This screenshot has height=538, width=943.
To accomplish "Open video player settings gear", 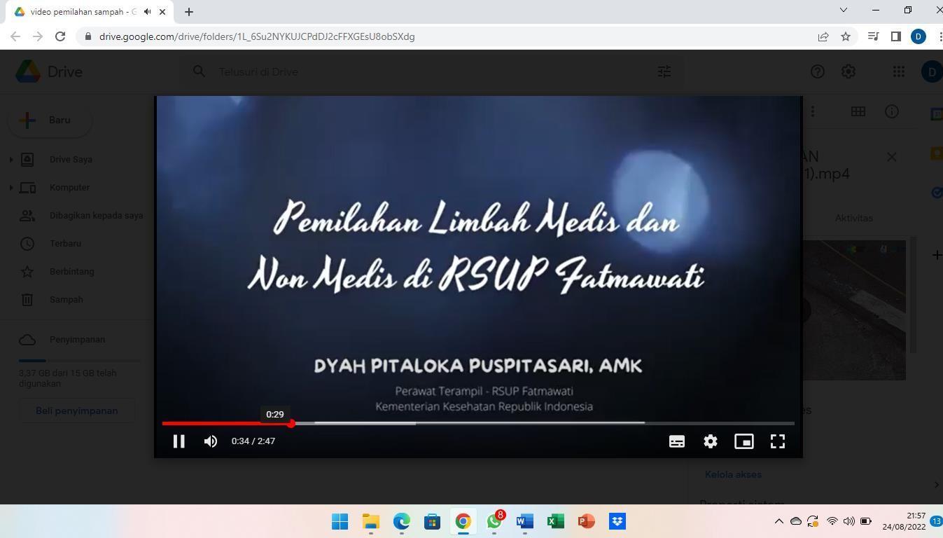I will [710, 441].
